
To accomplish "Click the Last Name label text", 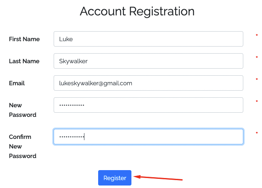I will (x=24, y=61).
